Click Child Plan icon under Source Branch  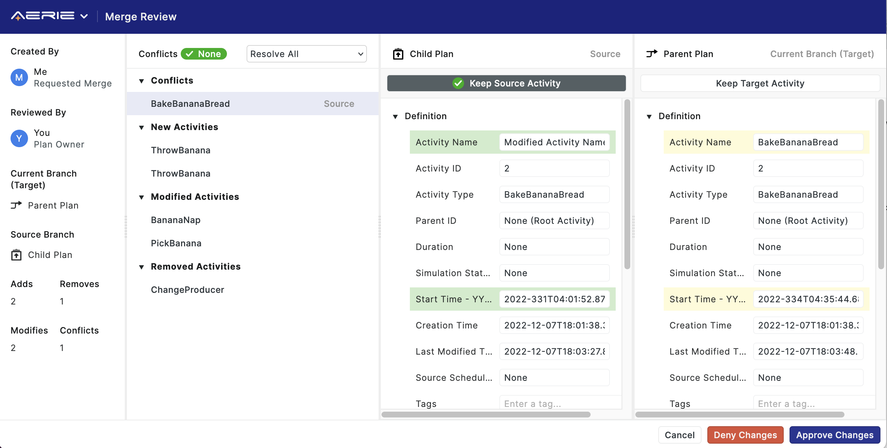tap(16, 255)
